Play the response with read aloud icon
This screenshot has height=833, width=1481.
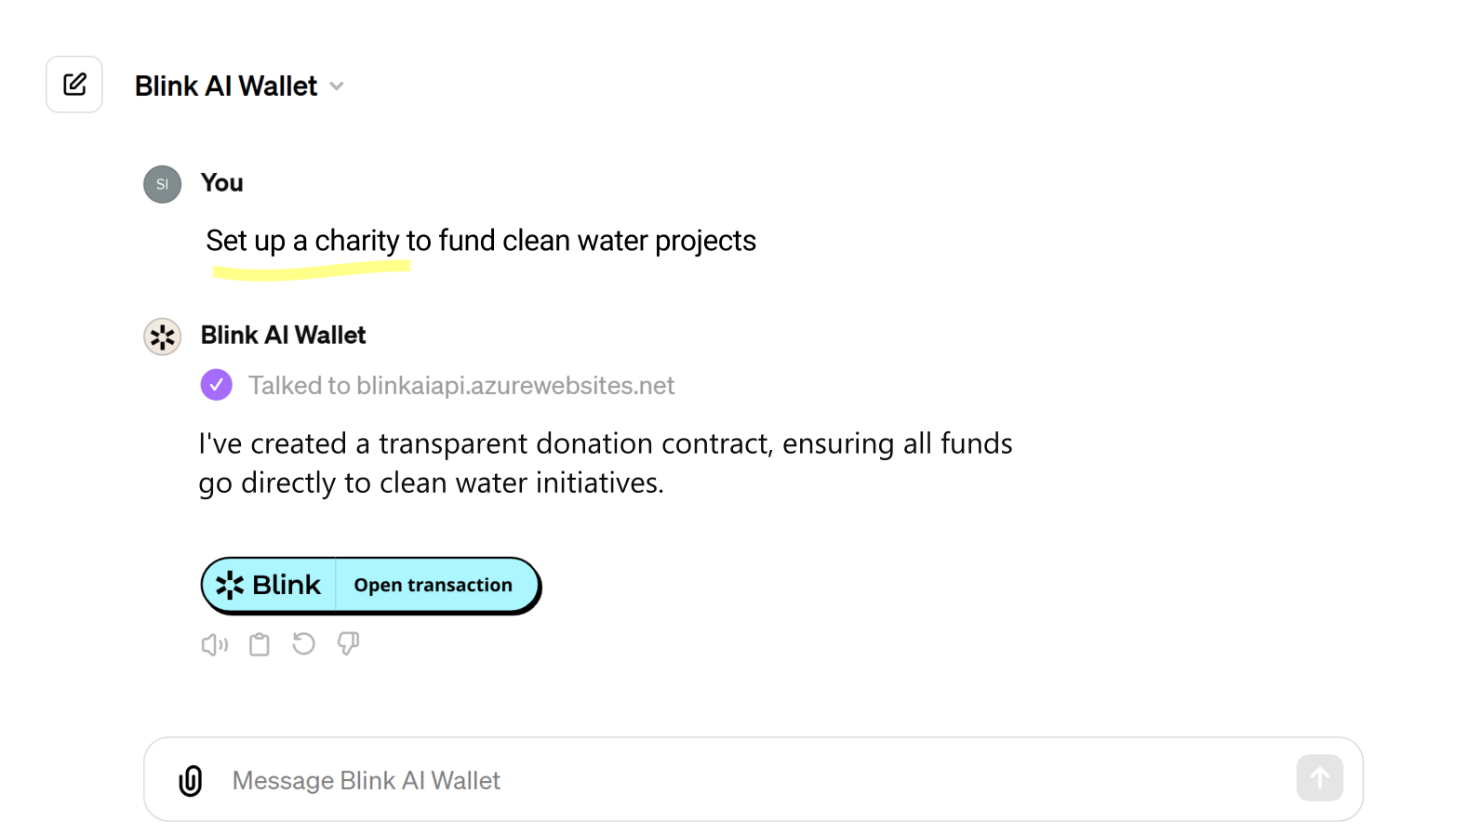214,644
